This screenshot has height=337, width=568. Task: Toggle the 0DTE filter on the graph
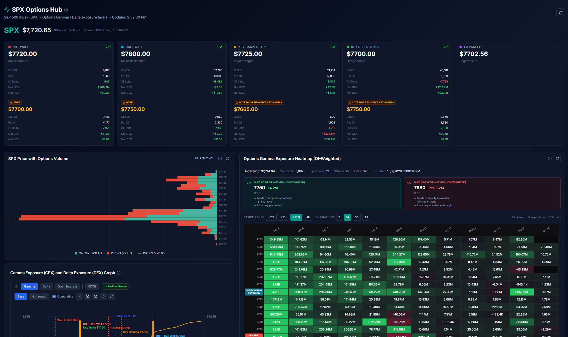click(x=92, y=286)
